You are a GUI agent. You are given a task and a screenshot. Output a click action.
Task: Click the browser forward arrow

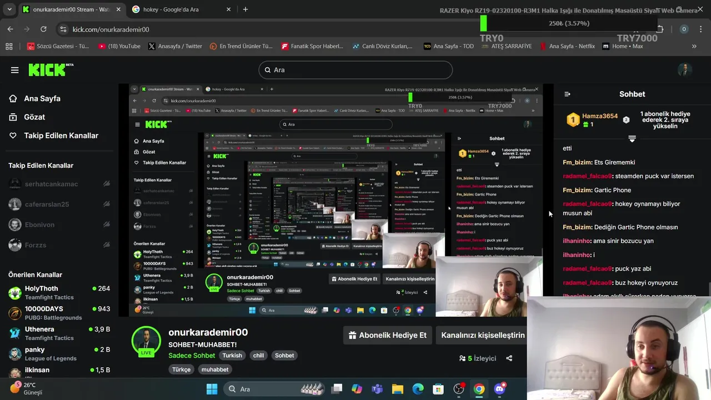[x=27, y=29]
